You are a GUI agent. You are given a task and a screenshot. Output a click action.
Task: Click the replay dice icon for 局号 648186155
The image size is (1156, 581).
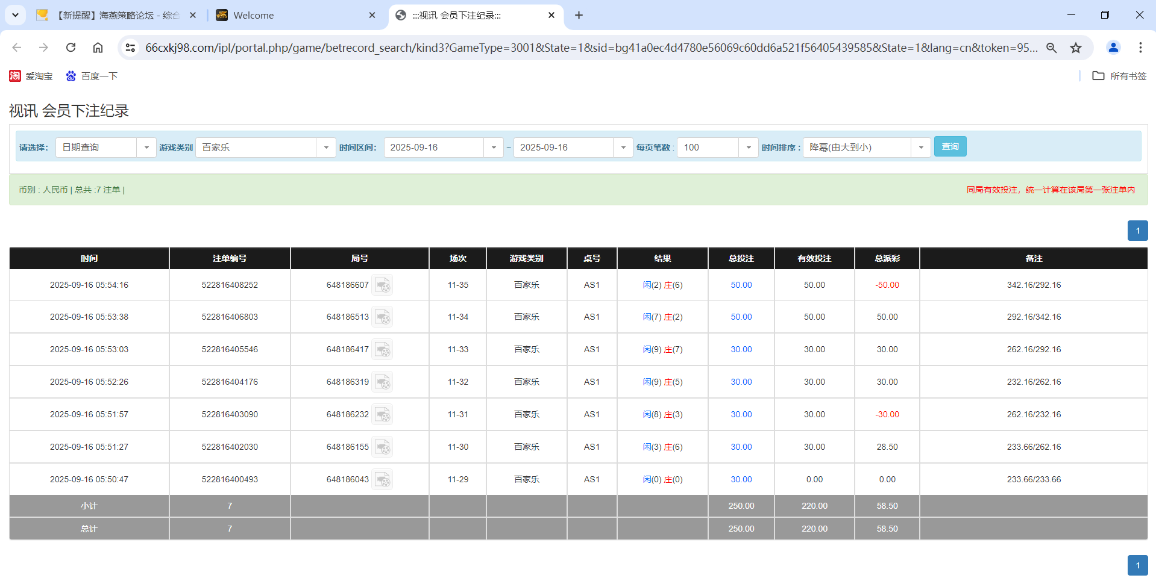[383, 447]
